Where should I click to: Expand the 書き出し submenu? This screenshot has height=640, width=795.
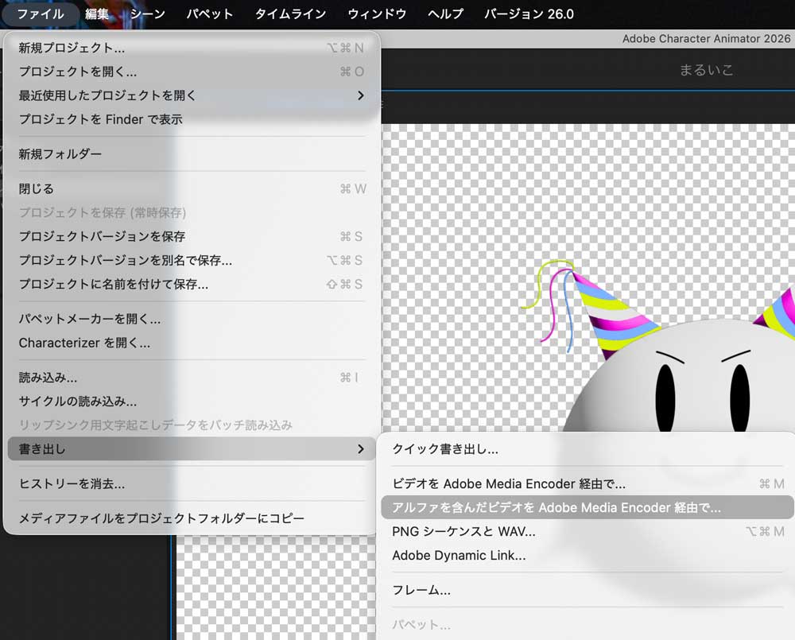coord(48,448)
